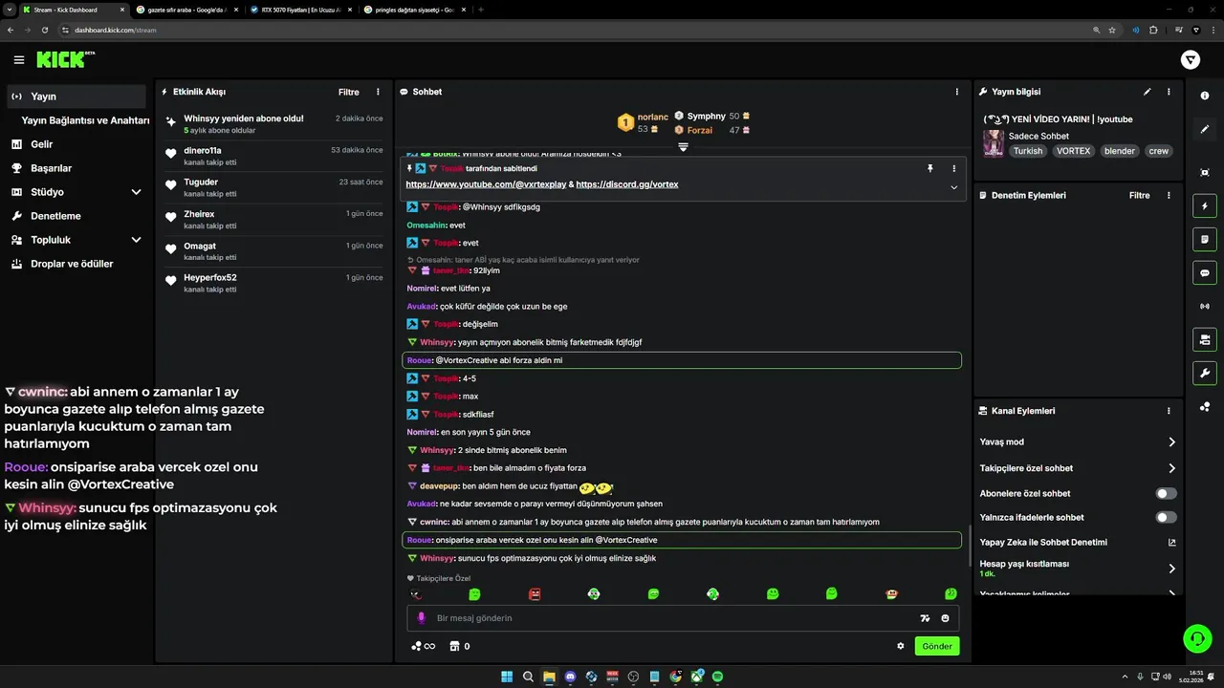Open Discord from the taskbar

tap(570, 677)
